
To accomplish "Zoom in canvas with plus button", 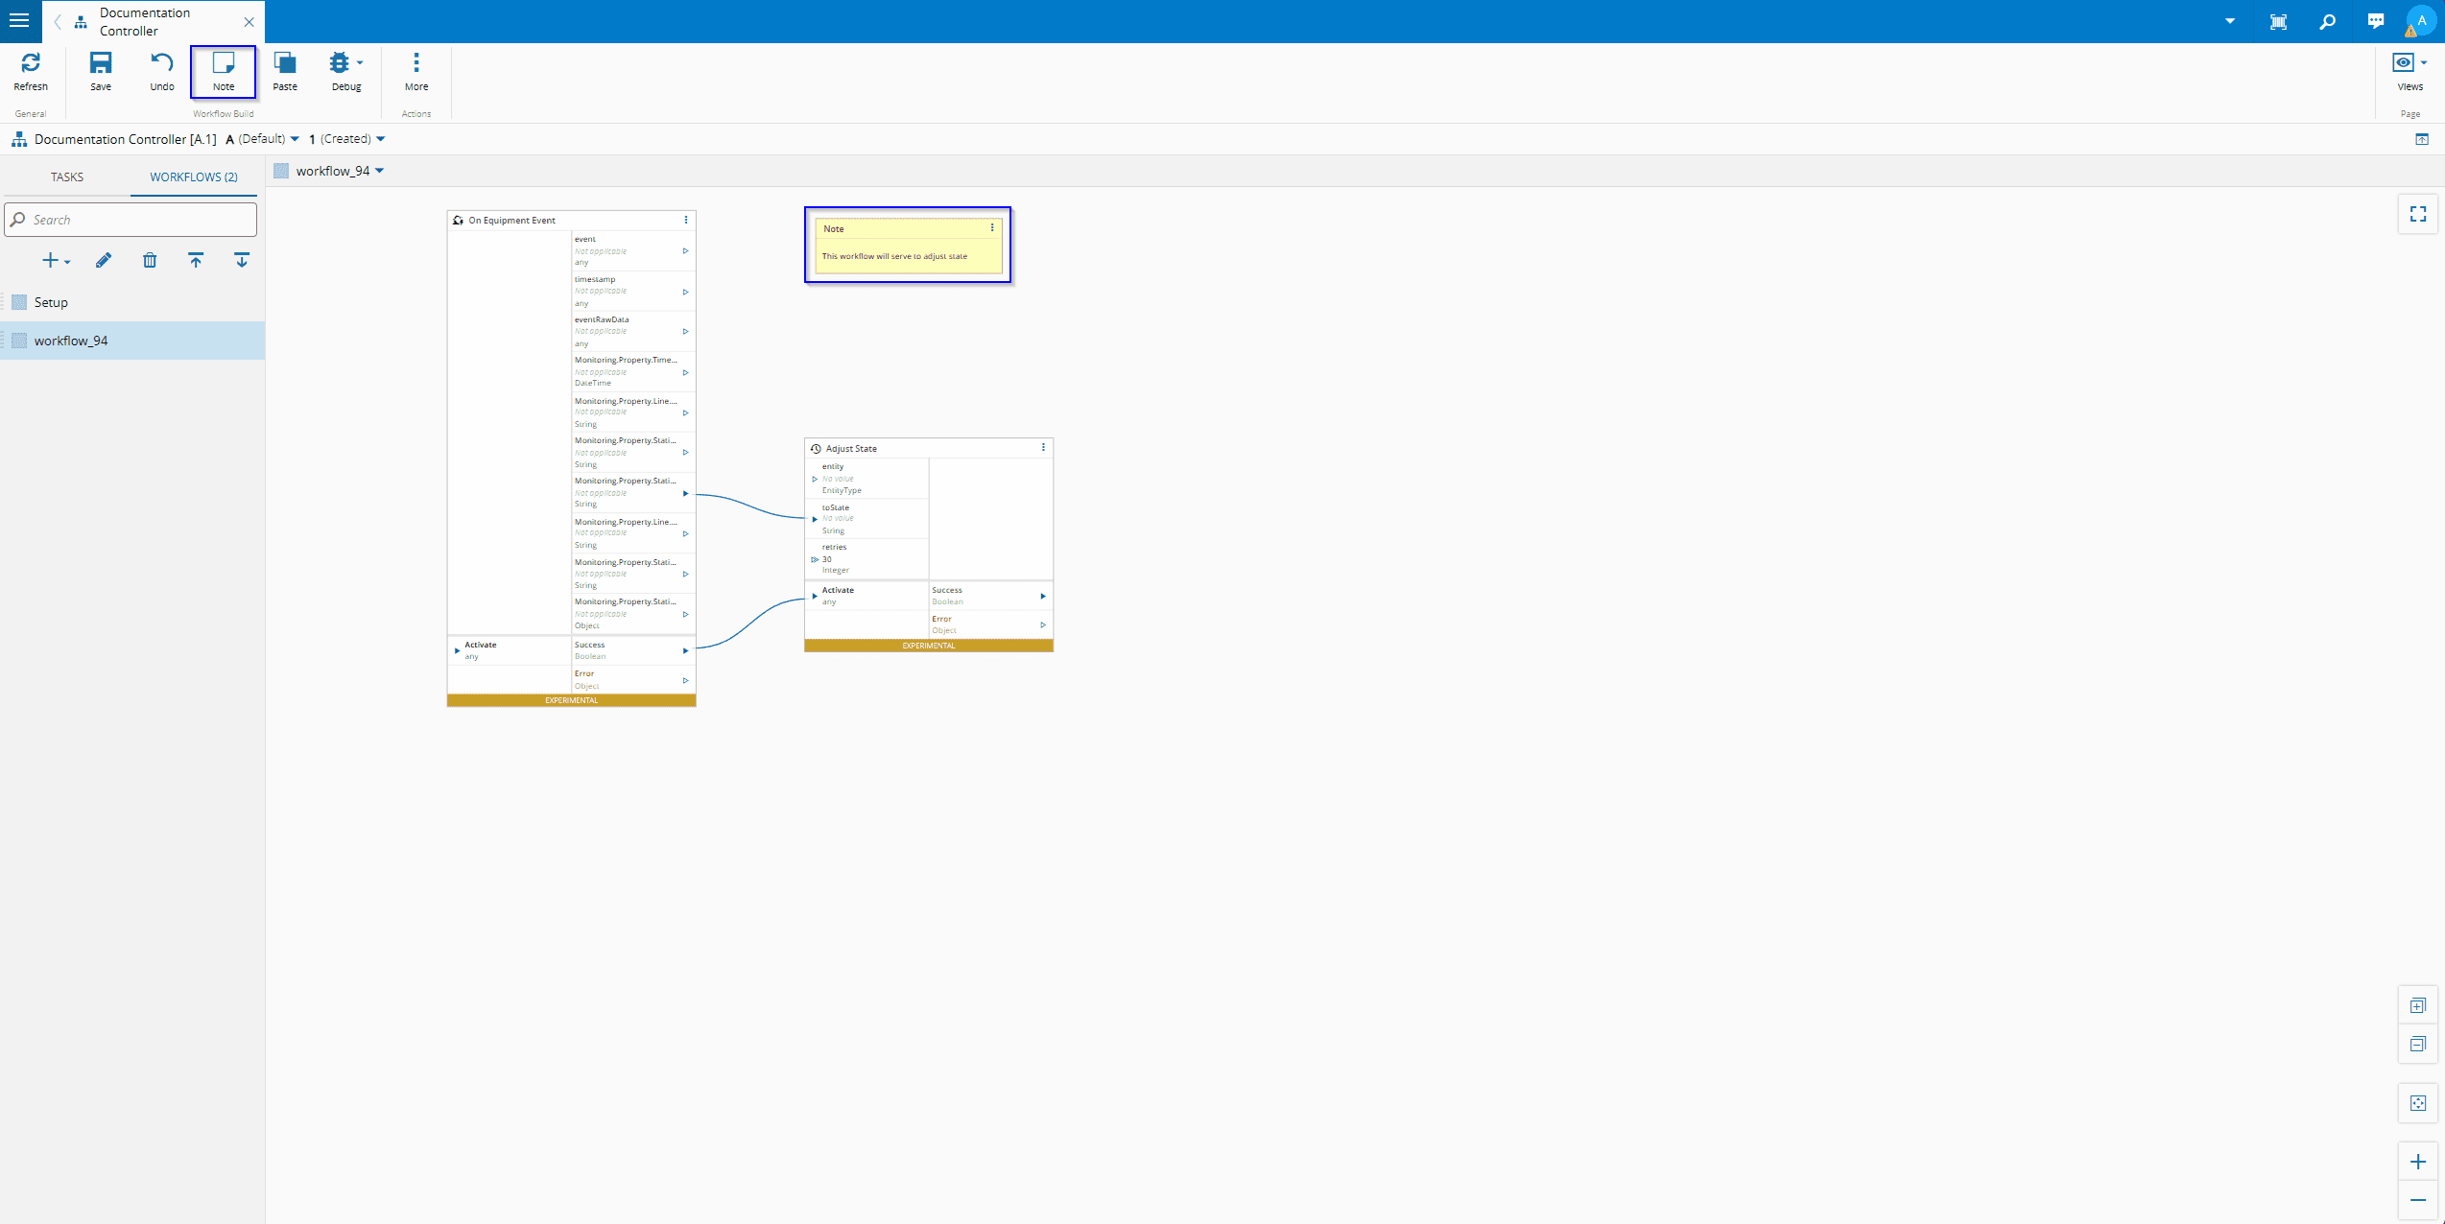I will [x=2418, y=1163].
